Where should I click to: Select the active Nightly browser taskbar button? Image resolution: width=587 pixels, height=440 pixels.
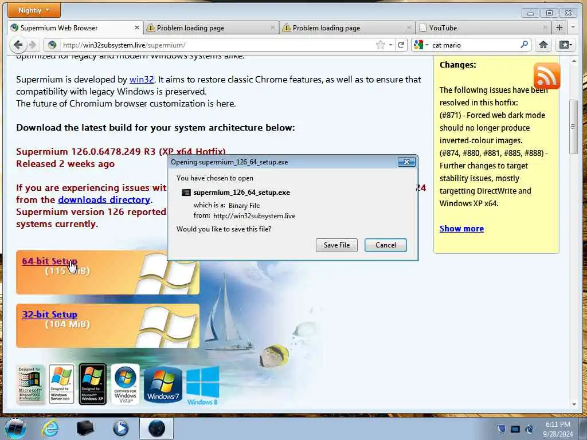click(x=156, y=429)
